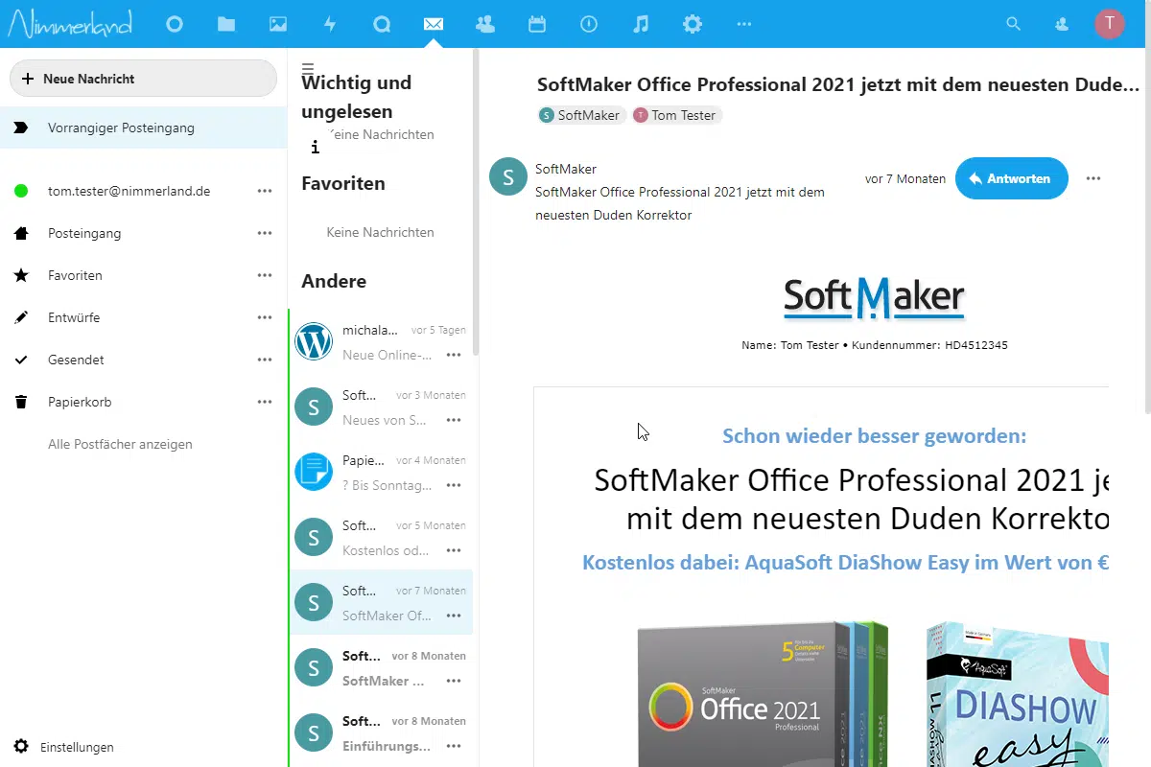Click the info icon under Wichtig und ungelesen
Viewport: 1151px width, 767px height.
[x=316, y=147]
